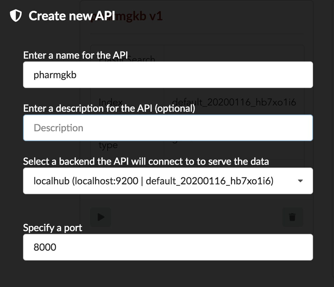Click the backend dropdown arrow

(300, 181)
